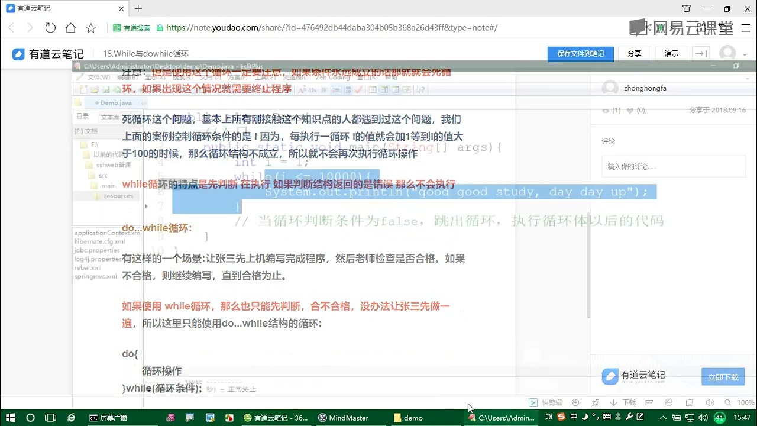Switch to MindMaster on taskbar

point(351,417)
